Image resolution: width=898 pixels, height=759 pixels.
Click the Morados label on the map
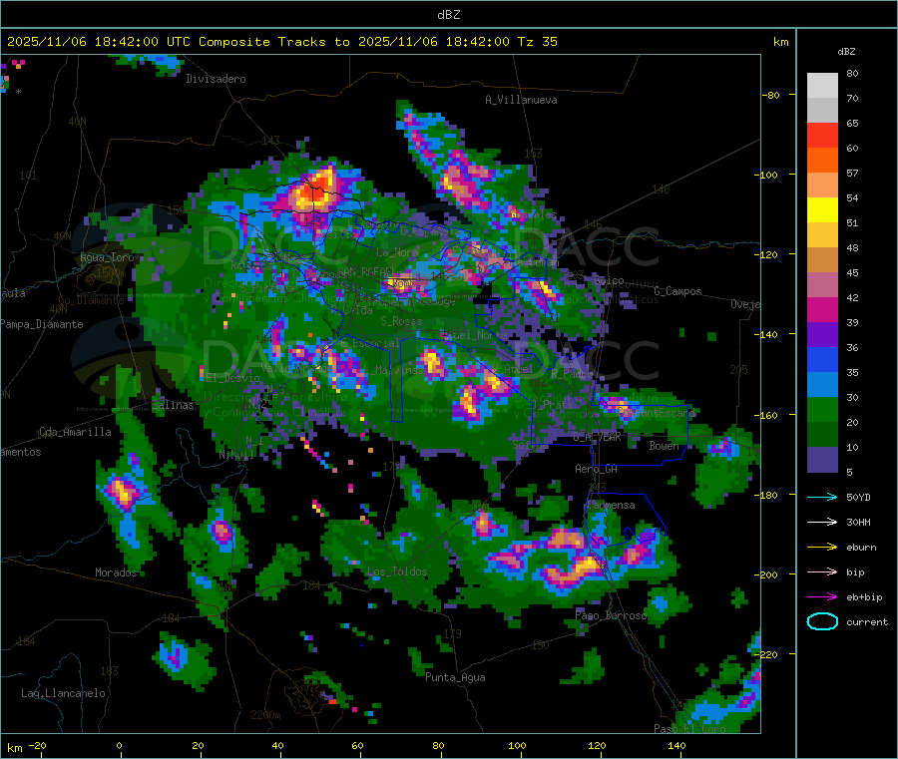pyautogui.click(x=116, y=573)
